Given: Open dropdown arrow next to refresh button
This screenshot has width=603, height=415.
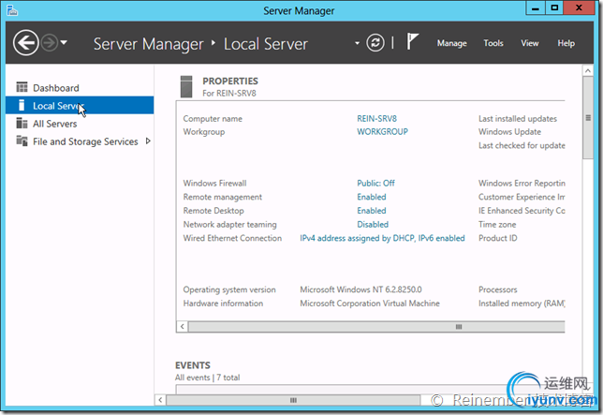Looking at the screenshot, I should tap(357, 43).
